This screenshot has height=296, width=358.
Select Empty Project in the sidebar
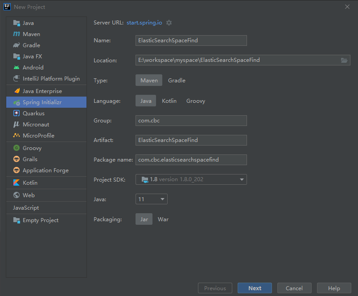coord(46,220)
